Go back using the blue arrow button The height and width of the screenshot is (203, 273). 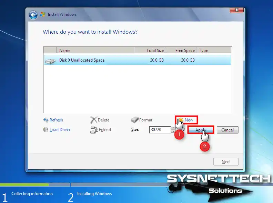(33, 15)
